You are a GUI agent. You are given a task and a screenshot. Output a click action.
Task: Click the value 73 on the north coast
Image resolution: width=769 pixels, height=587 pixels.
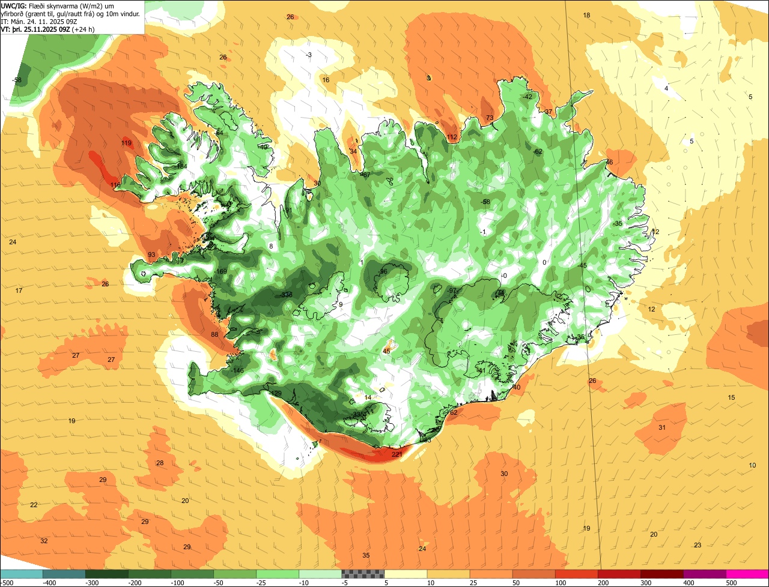(x=490, y=118)
